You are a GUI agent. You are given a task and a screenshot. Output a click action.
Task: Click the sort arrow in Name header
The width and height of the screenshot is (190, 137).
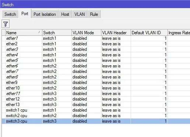(x=39, y=32)
